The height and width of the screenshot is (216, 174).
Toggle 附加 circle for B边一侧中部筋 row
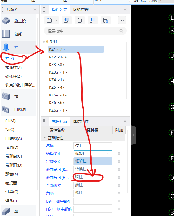pos(119,201)
